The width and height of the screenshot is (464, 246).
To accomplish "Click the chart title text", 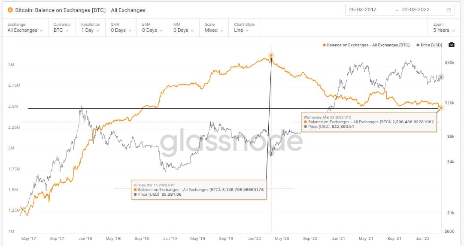I will (x=80, y=10).
